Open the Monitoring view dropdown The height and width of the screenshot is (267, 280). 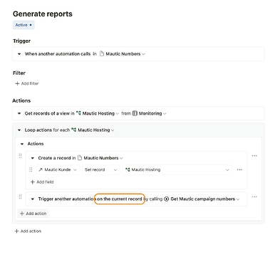click(150, 113)
